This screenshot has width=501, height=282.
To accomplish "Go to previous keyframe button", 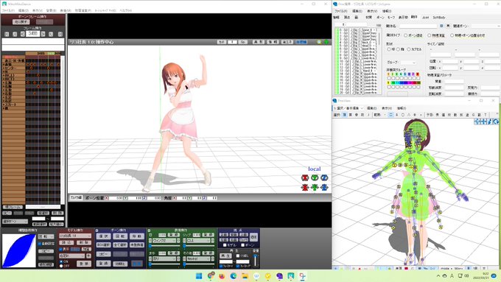I will click(x=15, y=34).
